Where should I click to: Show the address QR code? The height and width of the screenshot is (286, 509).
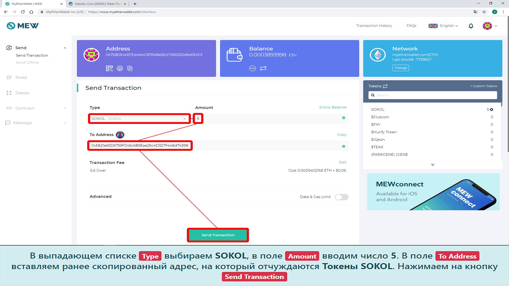[109, 68]
